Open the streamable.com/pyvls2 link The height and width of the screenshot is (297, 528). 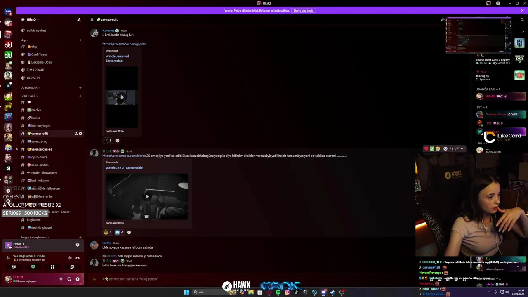[x=124, y=44]
